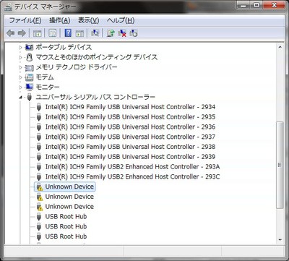Click the Forward arrow toolbar icon
The height and width of the screenshot is (261, 289).
(x=22, y=33)
